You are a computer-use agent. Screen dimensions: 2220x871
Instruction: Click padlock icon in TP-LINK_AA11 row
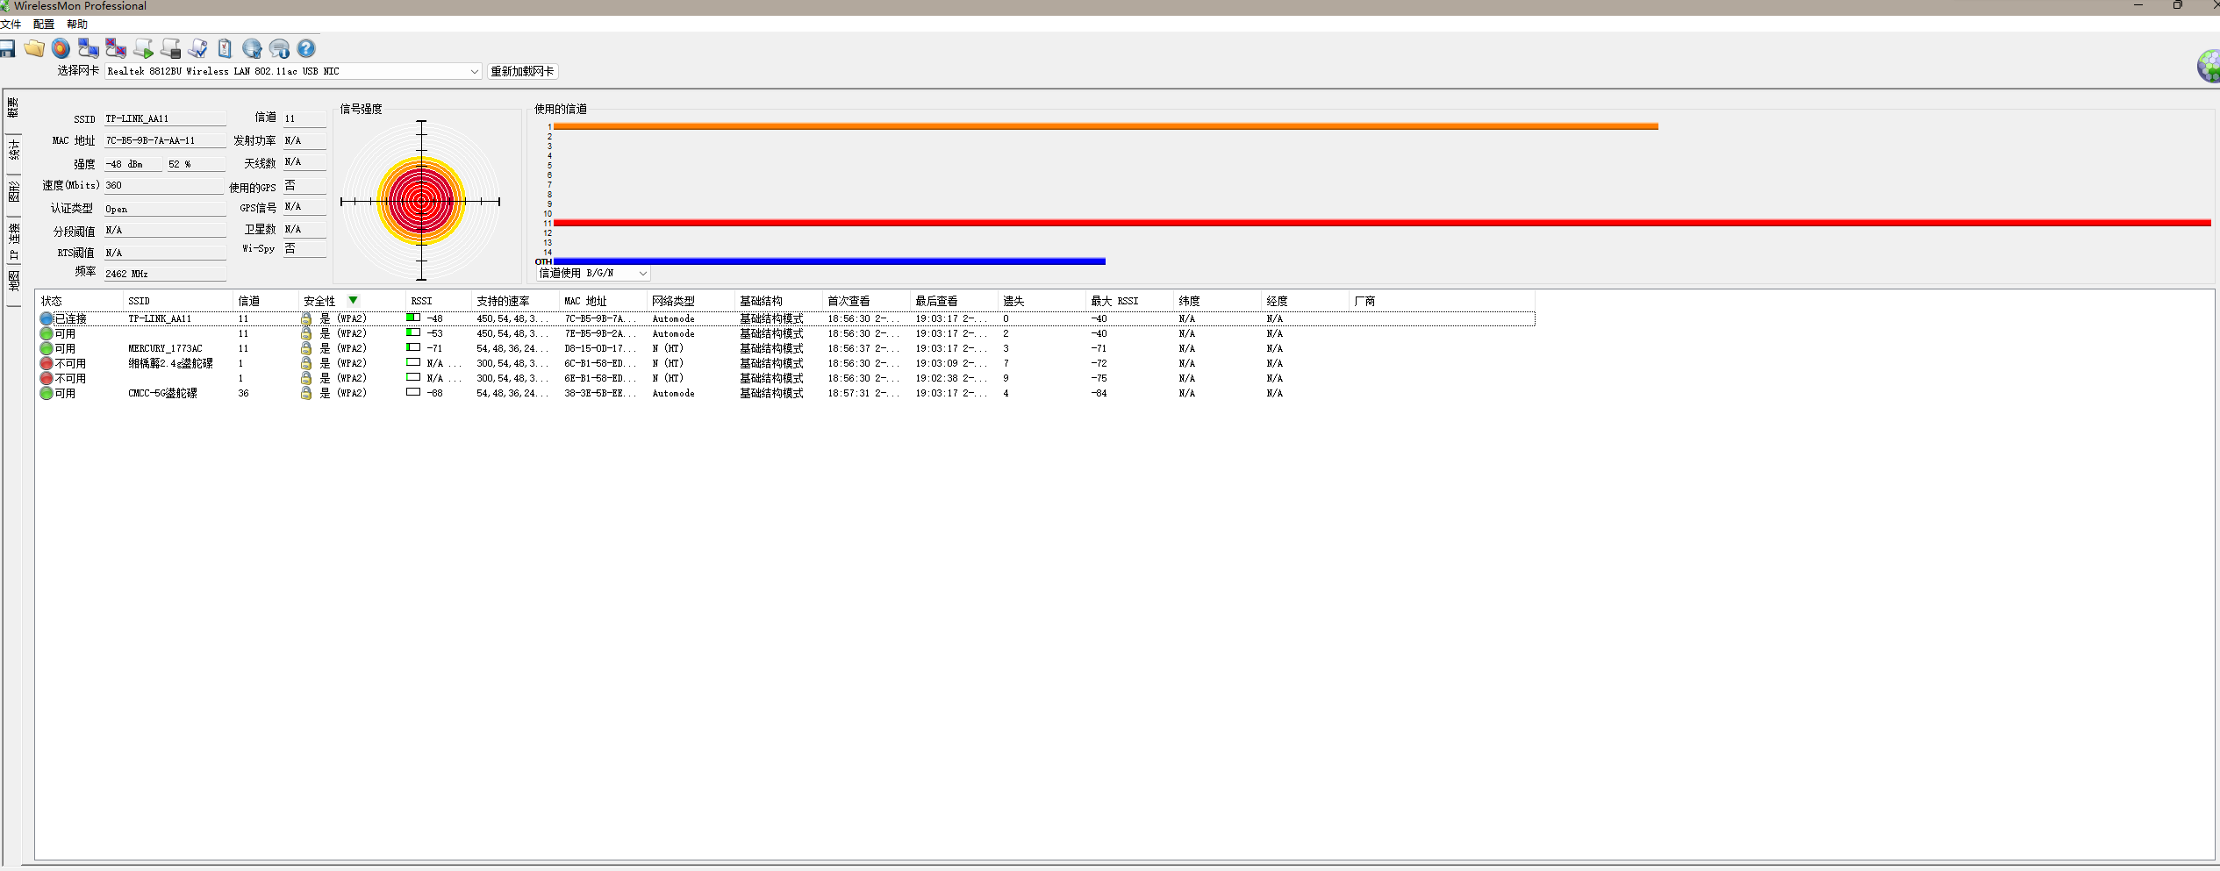click(x=306, y=318)
